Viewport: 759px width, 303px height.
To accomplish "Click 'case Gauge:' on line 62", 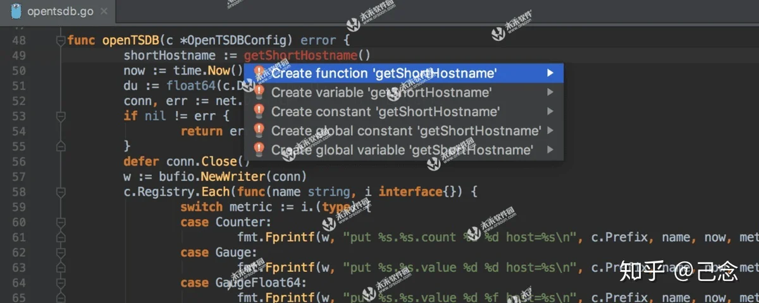I will [x=219, y=252].
